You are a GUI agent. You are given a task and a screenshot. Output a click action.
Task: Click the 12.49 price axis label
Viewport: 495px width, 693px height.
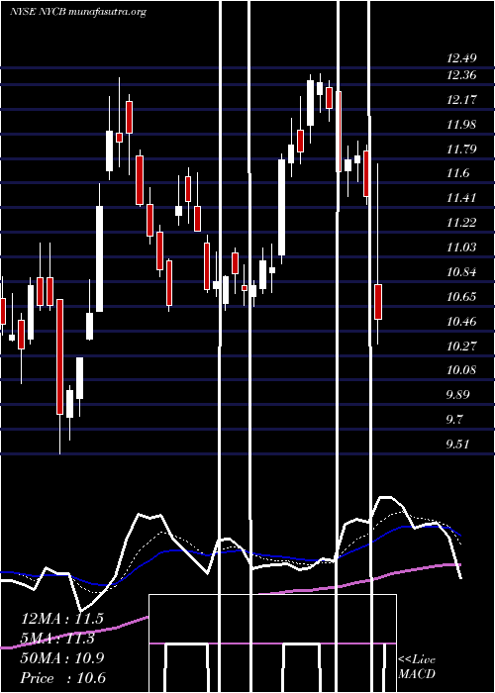coord(461,57)
